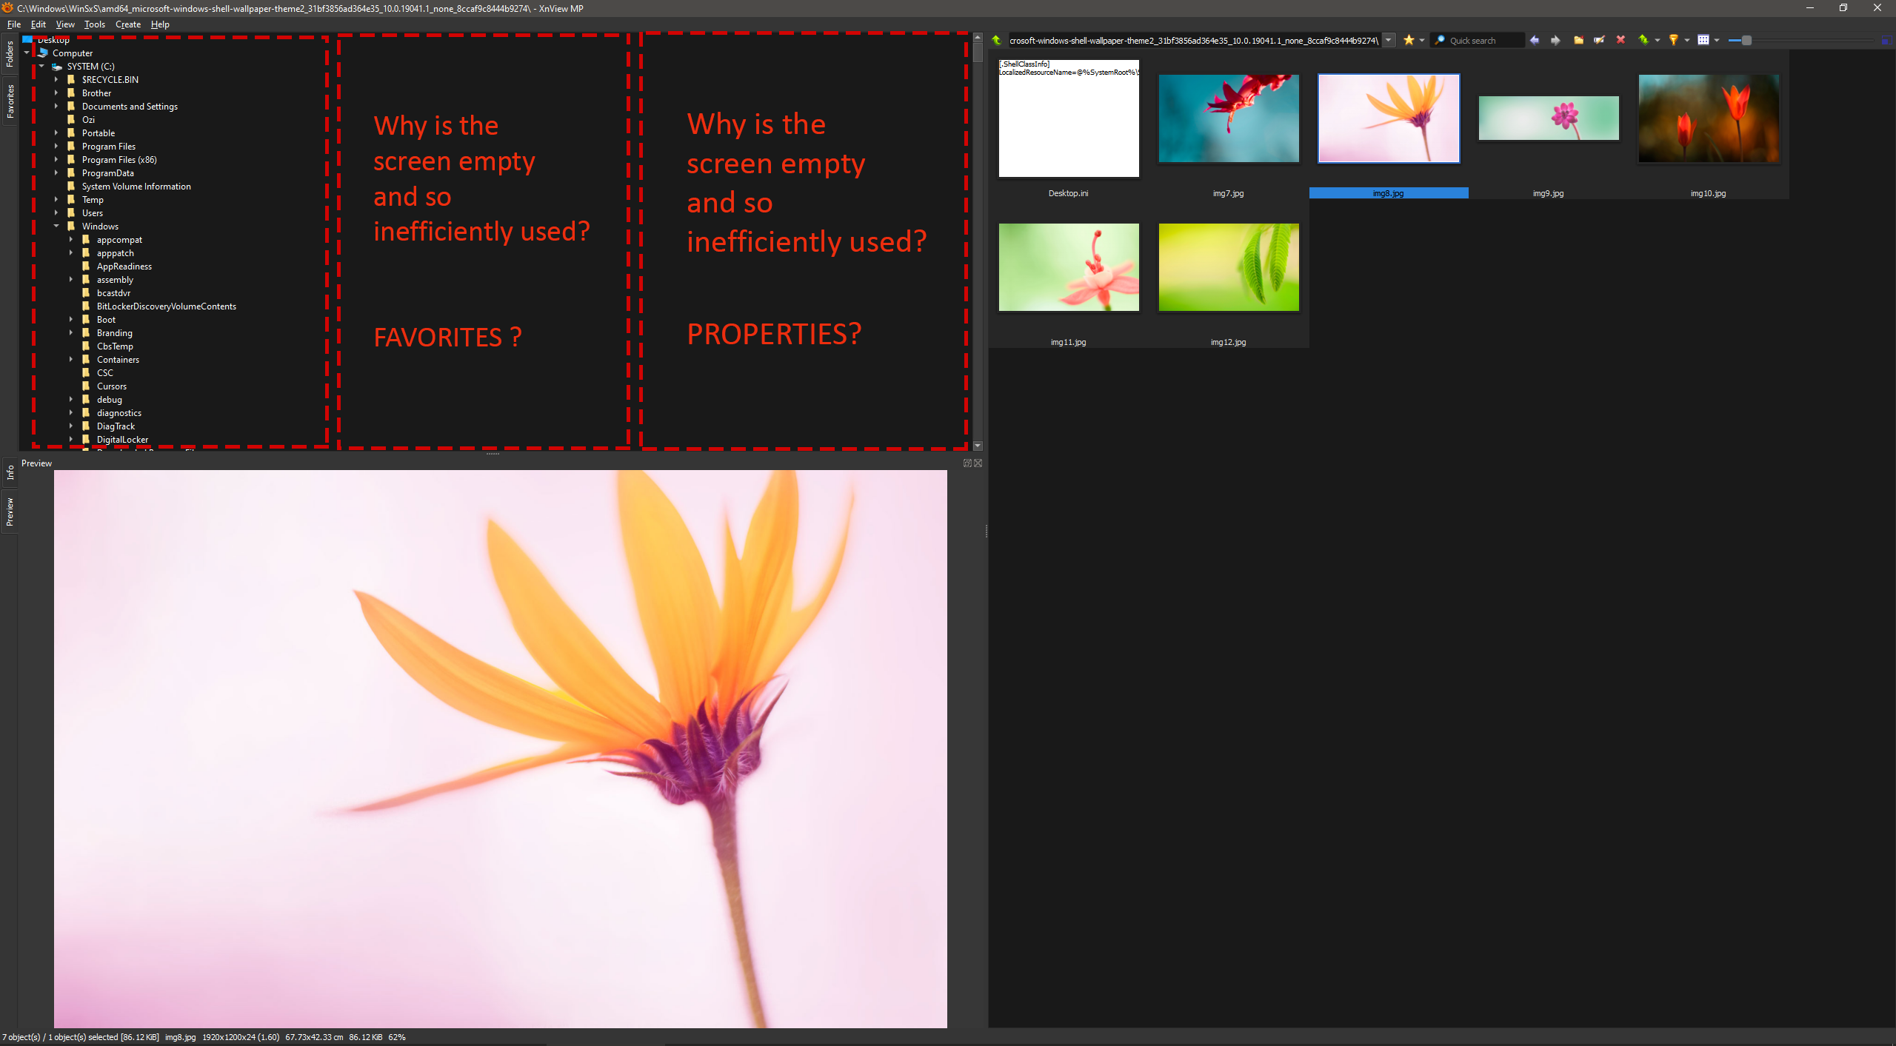Close the Preview panel
The width and height of the screenshot is (1896, 1046).
pos(978,463)
